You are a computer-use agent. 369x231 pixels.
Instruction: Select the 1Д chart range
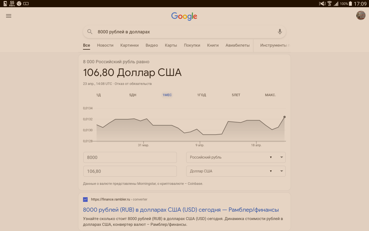pyautogui.click(x=98, y=95)
